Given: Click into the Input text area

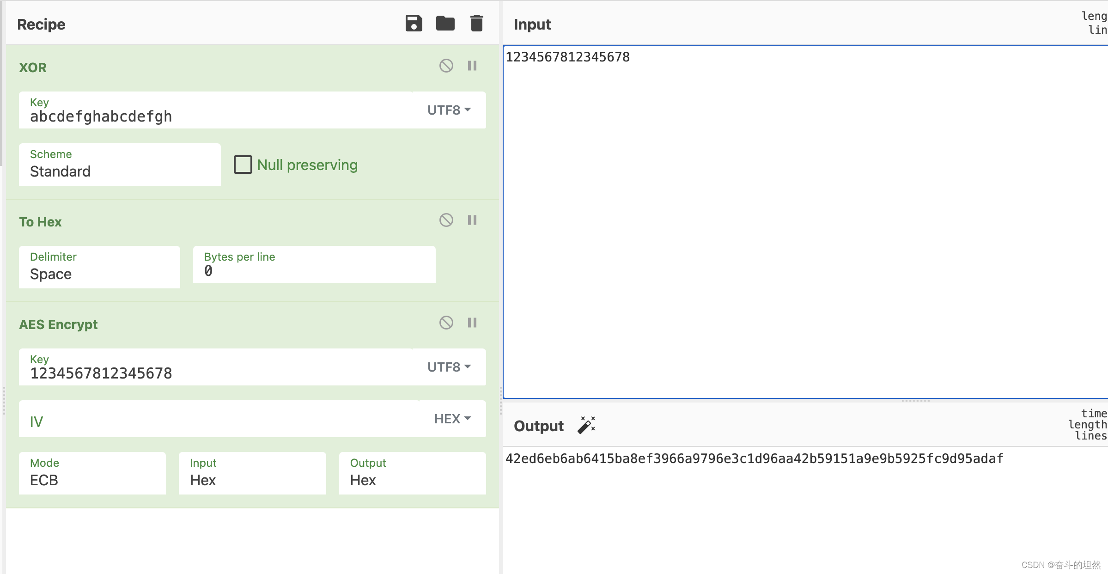Looking at the screenshot, I should 804,222.
